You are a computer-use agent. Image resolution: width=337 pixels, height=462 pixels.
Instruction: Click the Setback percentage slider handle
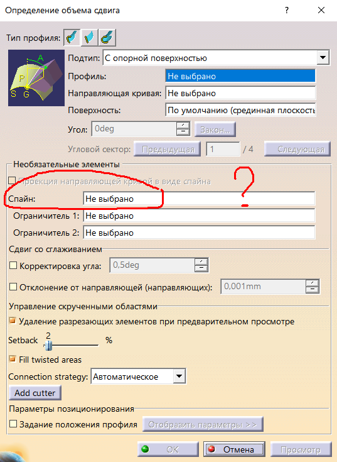tap(49, 345)
